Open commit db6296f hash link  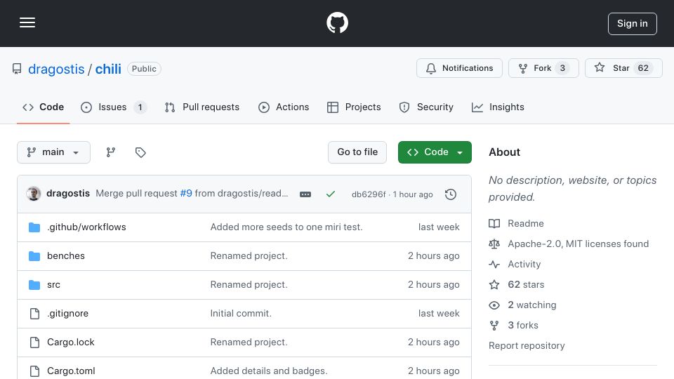tap(369, 194)
